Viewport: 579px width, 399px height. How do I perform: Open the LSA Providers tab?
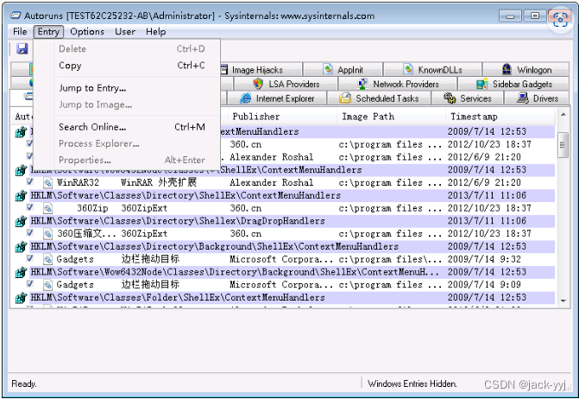coord(286,84)
